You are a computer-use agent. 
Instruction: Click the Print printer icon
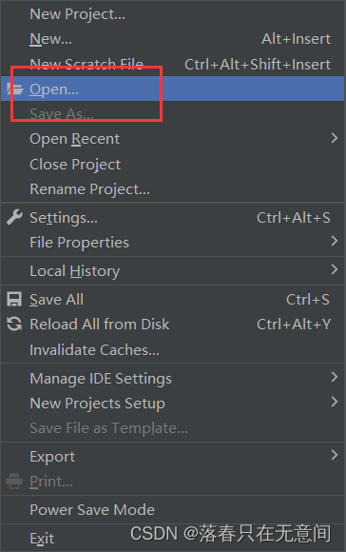click(x=14, y=481)
